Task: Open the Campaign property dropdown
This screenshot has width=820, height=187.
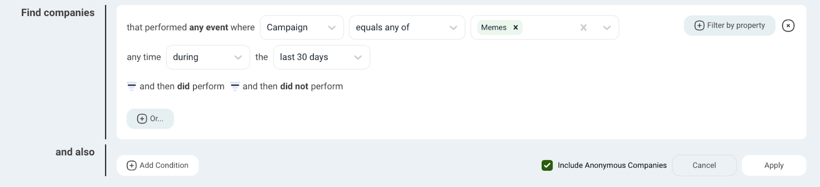Action: coord(302,28)
